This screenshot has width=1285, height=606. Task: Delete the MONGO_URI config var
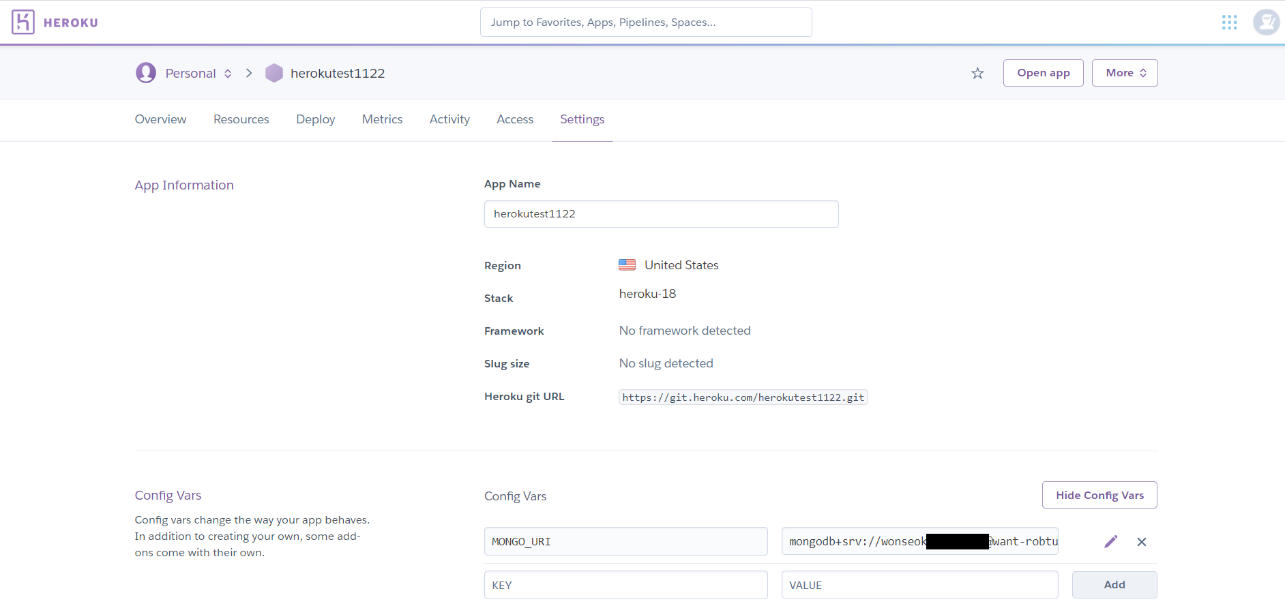tap(1142, 542)
